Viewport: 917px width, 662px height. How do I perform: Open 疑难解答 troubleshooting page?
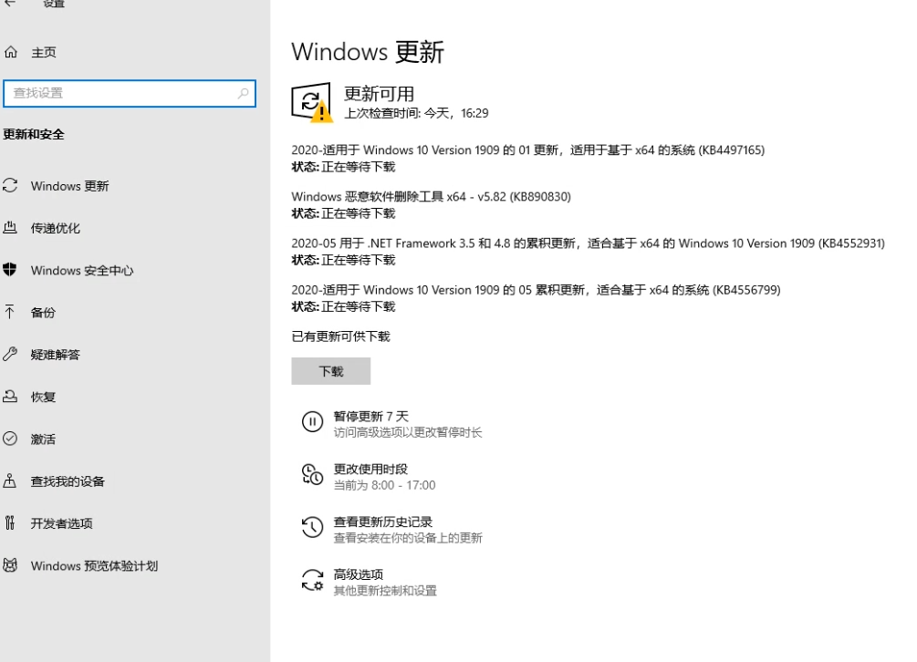(x=55, y=355)
